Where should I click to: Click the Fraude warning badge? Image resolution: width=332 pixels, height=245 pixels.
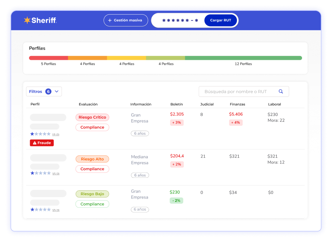[42, 143]
